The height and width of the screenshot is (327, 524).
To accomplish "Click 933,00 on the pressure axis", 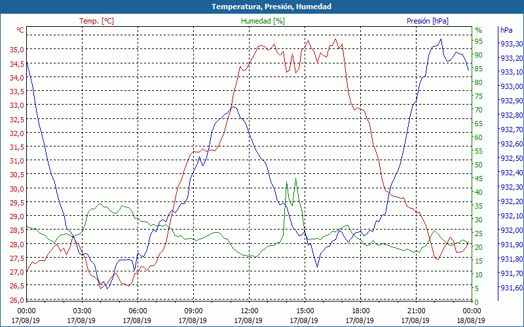I will click(x=512, y=86).
